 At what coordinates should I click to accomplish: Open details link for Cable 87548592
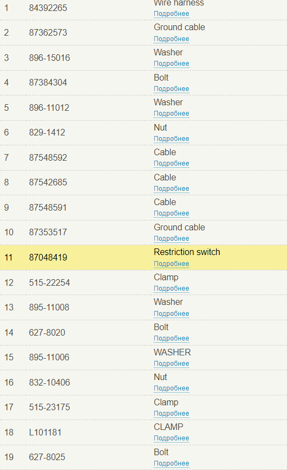171,163
